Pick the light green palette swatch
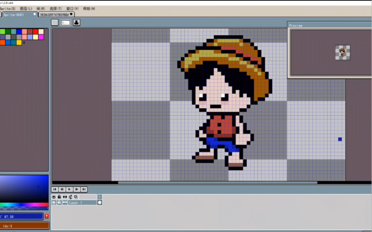 [x=3, y=31]
